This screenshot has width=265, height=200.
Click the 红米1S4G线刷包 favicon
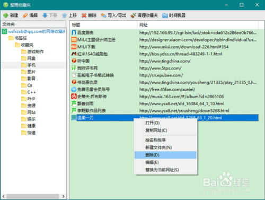pos(74,54)
